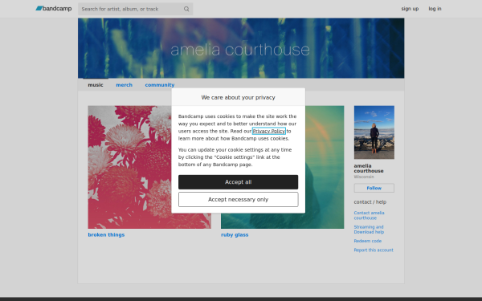Open Streaming and Download help link
Screen dimensions: 482x301
pos(369,230)
